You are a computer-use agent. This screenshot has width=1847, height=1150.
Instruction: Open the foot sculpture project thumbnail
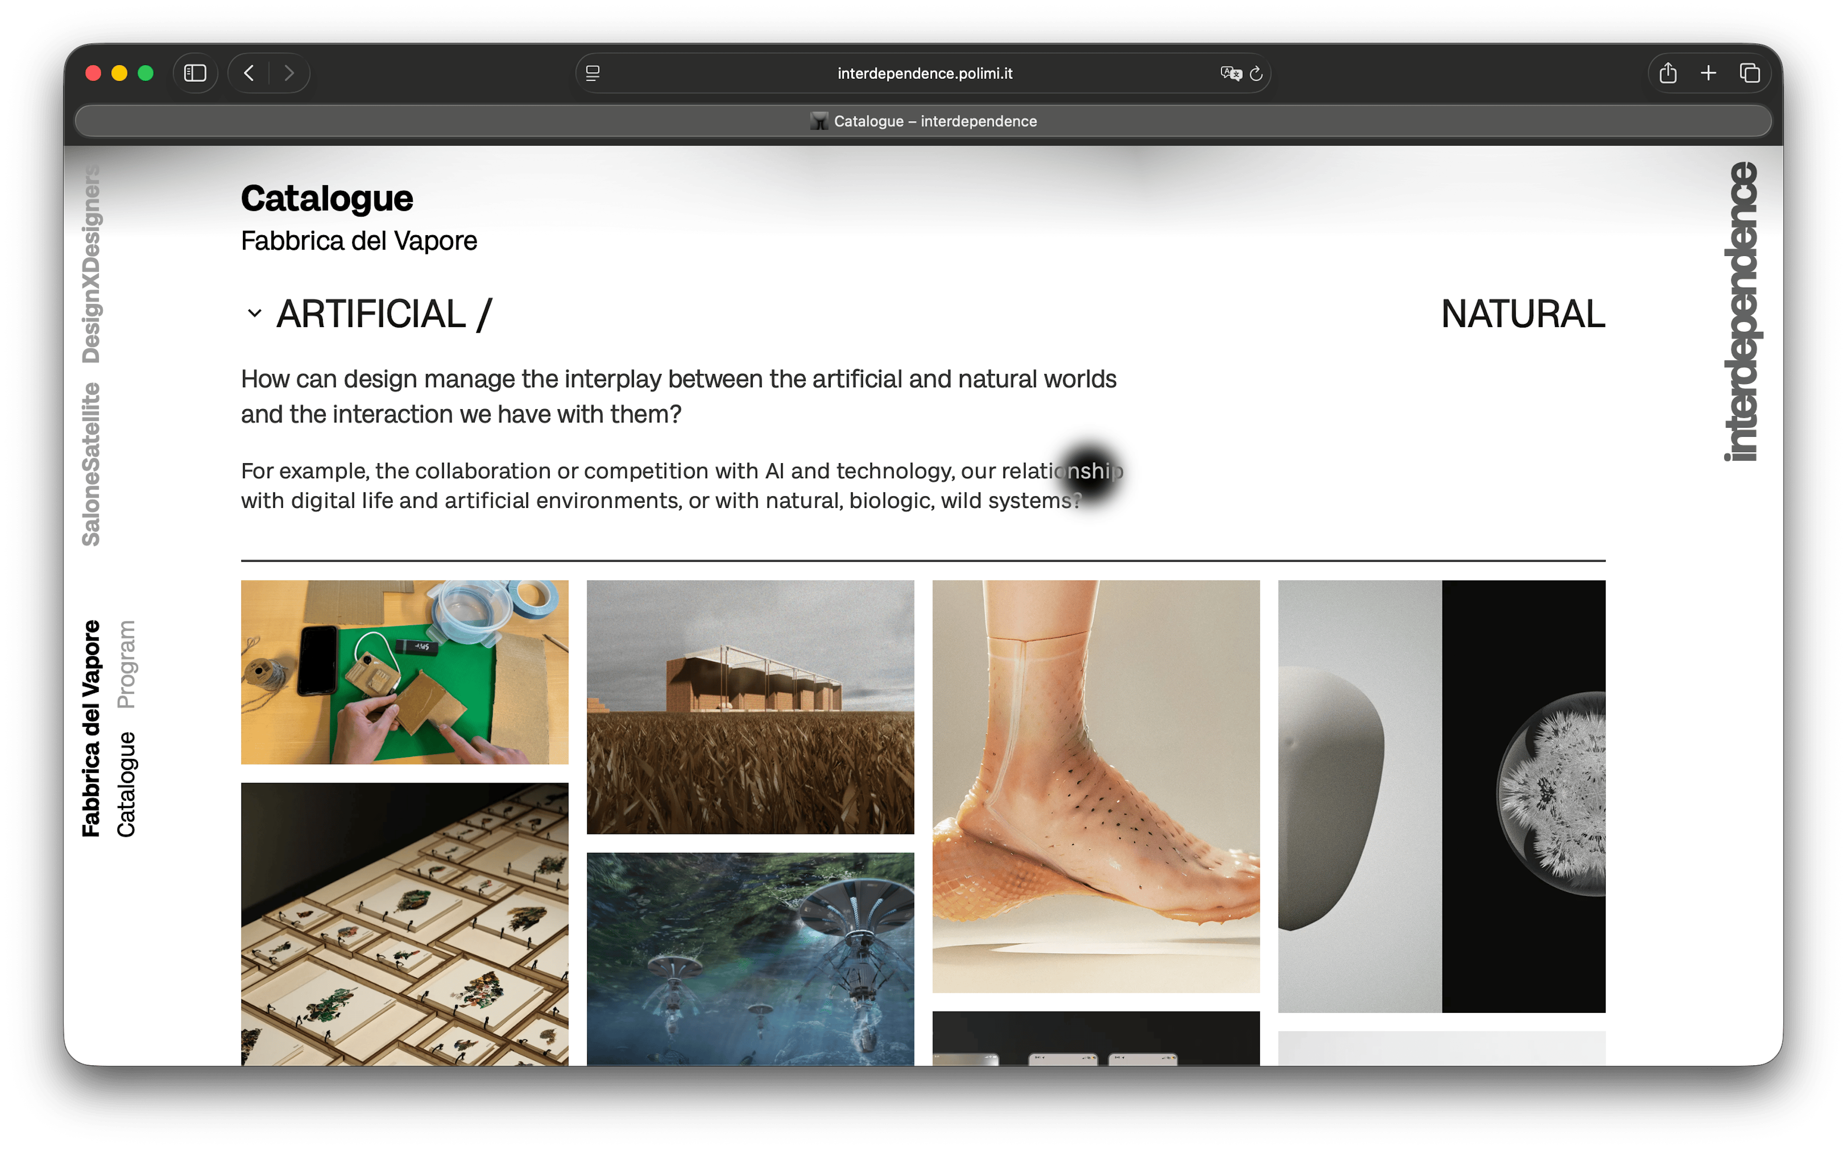pos(1096,786)
